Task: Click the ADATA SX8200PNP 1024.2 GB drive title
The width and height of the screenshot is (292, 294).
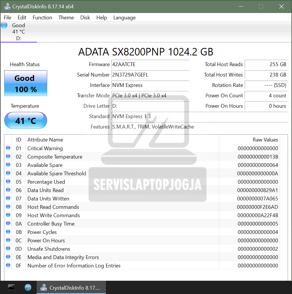Action: pyautogui.click(x=146, y=52)
